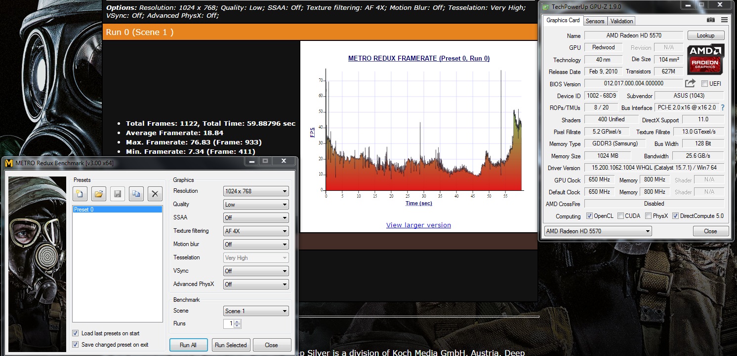
Task: Toggle the PhysX checkbox in GPU-Z
Action: click(x=648, y=216)
